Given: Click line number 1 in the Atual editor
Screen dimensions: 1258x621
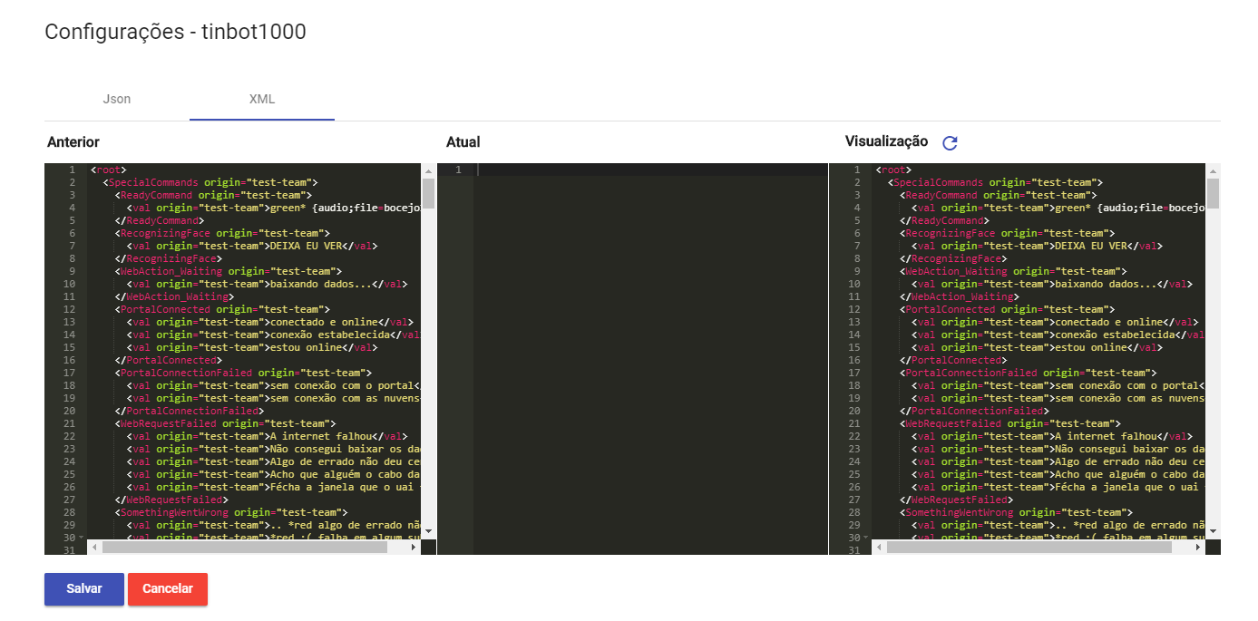Looking at the screenshot, I should (x=459, y=170).
